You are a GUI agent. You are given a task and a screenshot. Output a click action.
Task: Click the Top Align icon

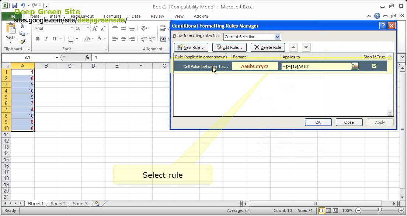point(115,28)
